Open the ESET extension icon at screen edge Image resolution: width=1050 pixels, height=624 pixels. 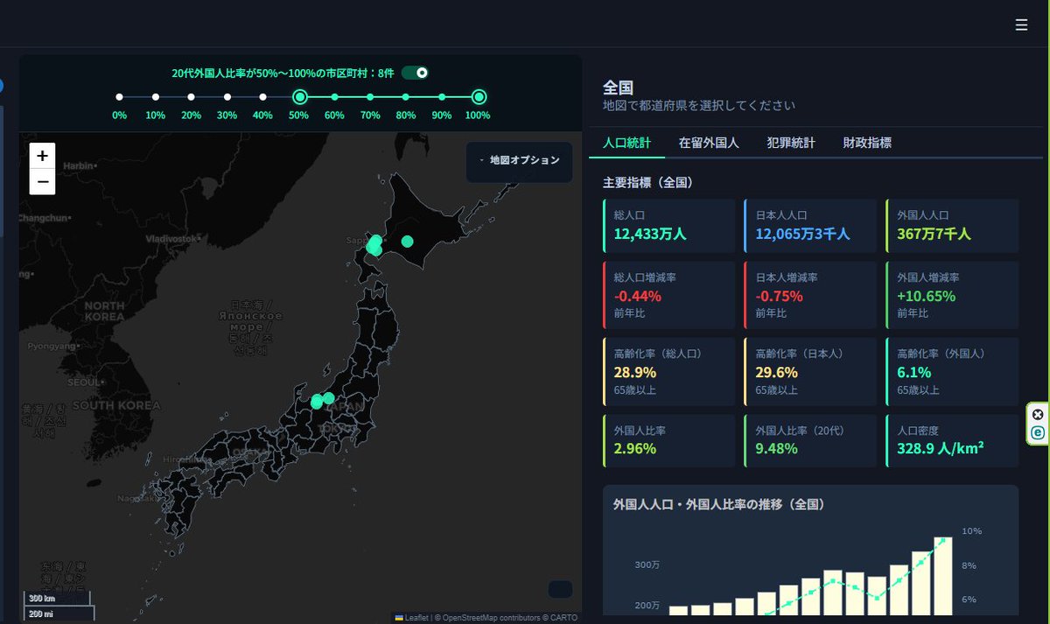tap(1038, 431)
